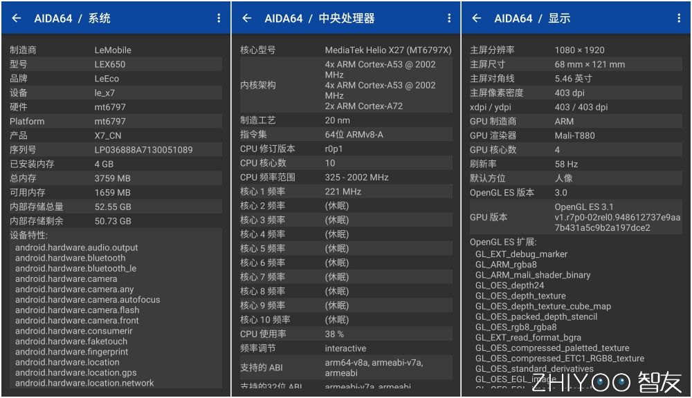The width and height of the screenshot is (692, 398).
Task: Tap the 内部存储剩余 50.73 GB row
Action: pos(116,221)
